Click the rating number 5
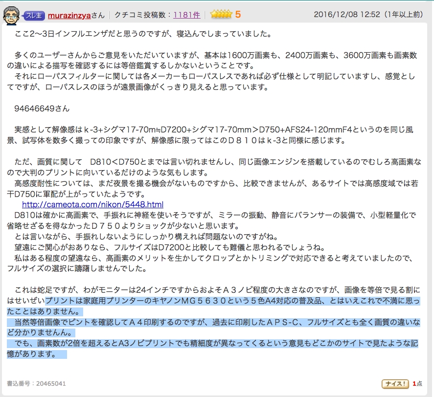 tap(238, 14)
